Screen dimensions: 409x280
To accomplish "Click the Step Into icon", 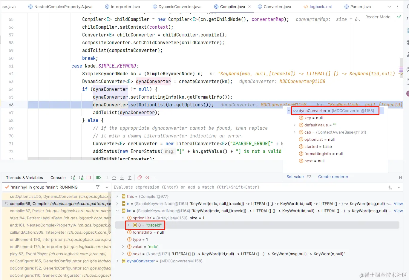I will click(122, 178).
